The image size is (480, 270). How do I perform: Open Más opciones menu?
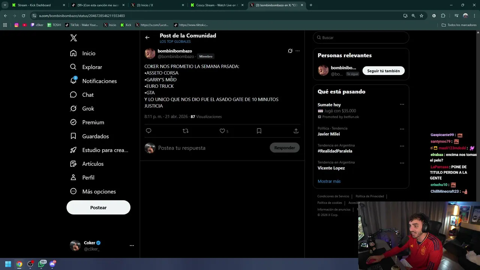93,191
